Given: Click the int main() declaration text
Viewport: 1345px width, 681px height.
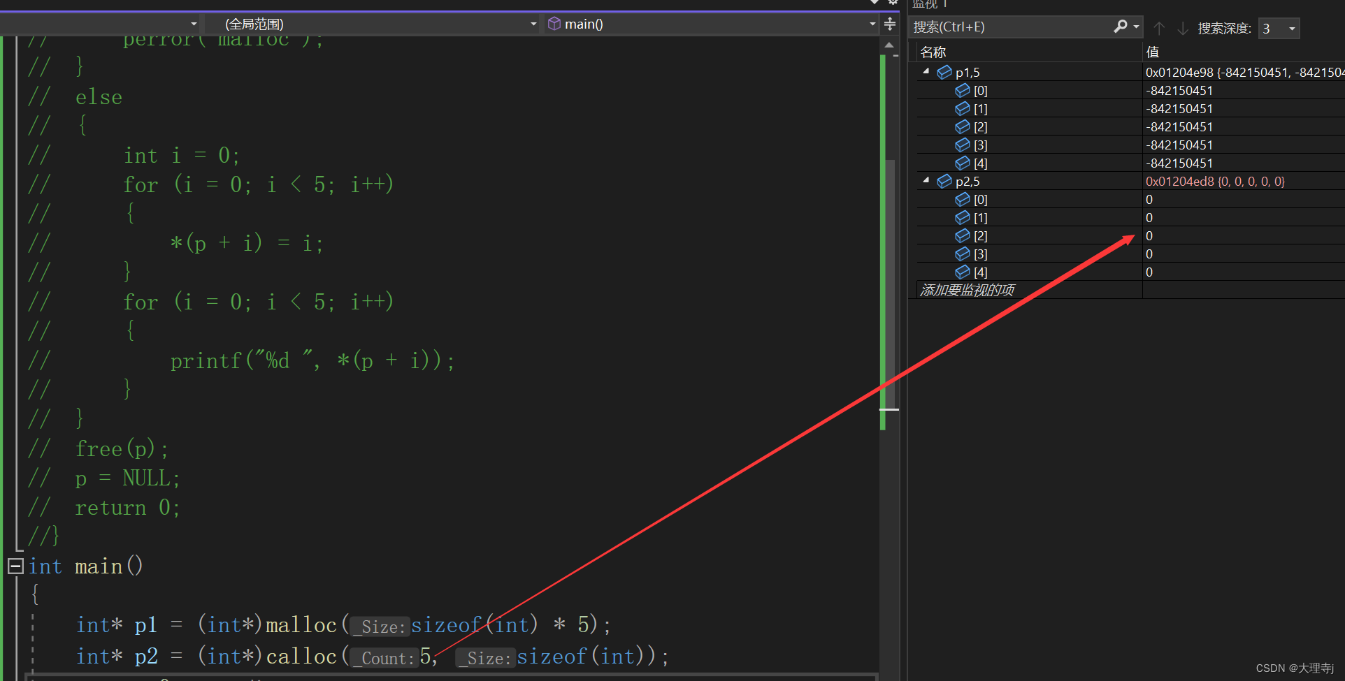Looking at the screenshot, I should coord(85,566).
